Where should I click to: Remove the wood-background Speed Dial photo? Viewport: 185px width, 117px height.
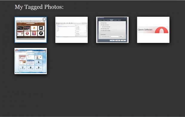point(44,19)
